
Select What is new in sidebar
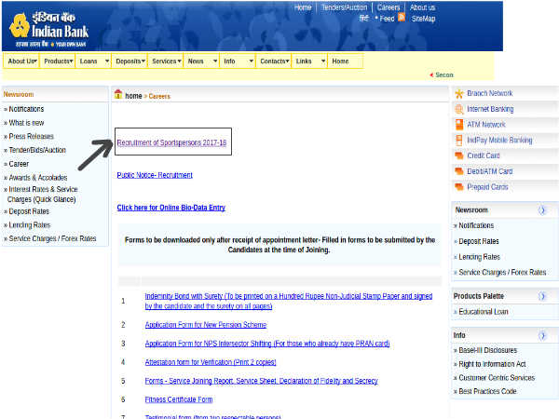(x=26, y=123)
